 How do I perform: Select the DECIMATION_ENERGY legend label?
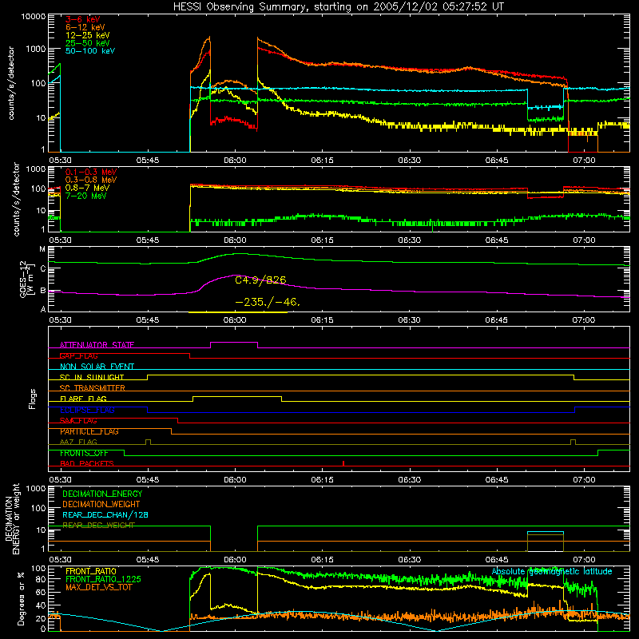pyautogui.click(x=102, y=494)
